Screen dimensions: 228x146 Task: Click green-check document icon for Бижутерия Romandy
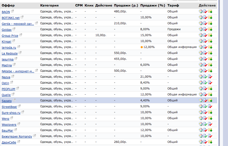[205, 136]
